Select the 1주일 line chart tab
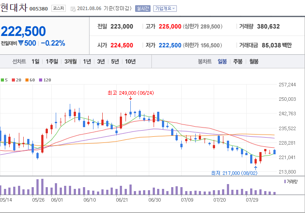 [52, 62]
